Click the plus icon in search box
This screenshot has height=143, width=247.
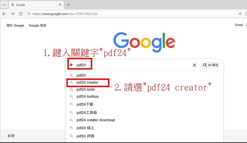pos(71,65)
